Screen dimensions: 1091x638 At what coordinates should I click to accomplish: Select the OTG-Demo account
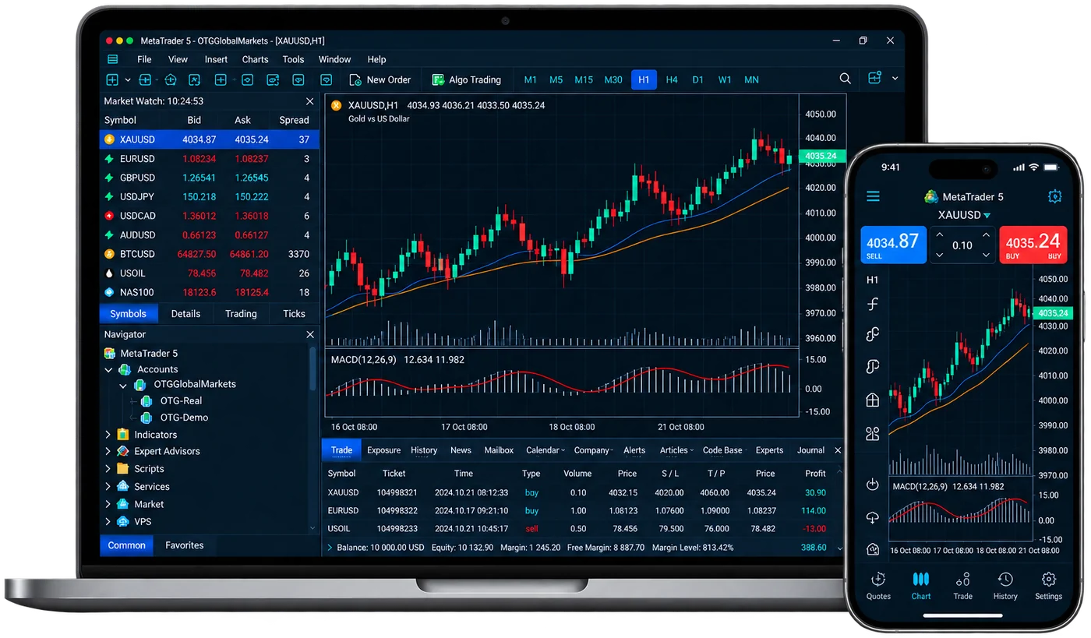coord(184,418)
